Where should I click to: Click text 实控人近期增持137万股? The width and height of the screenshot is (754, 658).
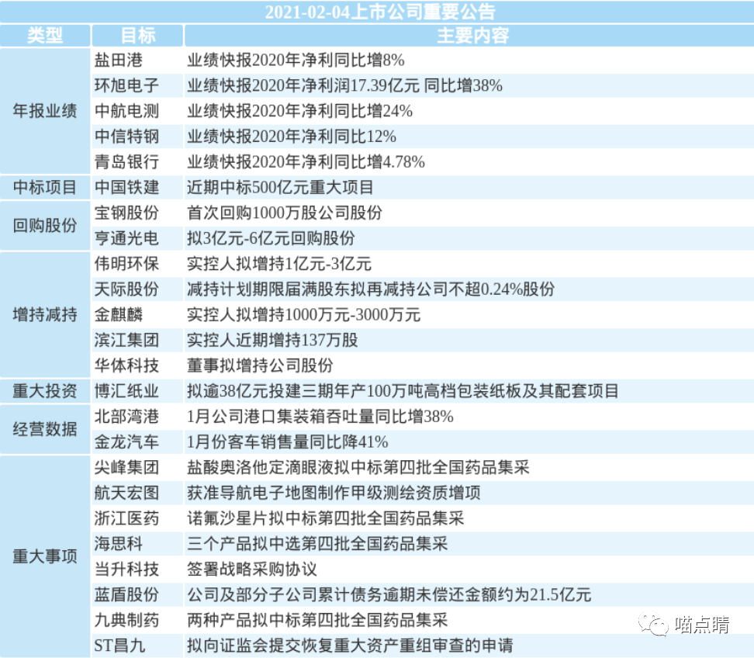(272, 341)
